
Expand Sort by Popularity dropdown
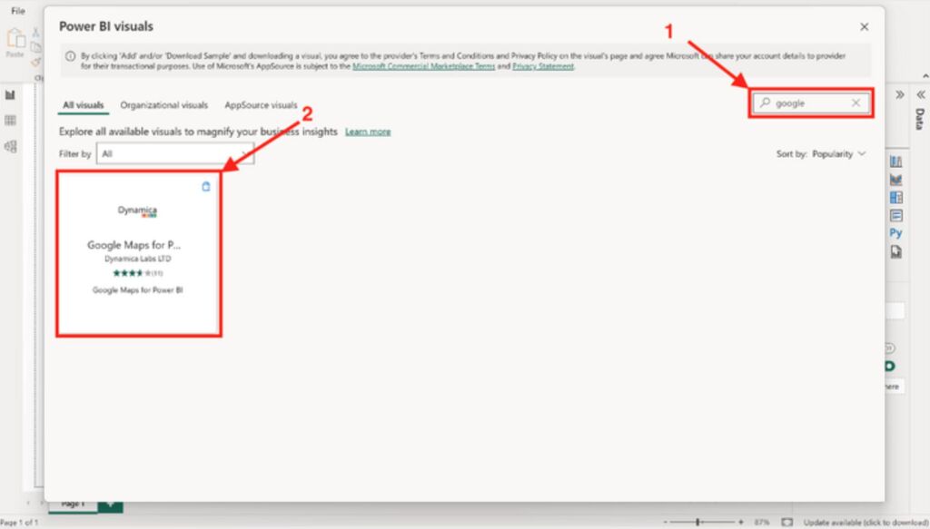[821, 154]
